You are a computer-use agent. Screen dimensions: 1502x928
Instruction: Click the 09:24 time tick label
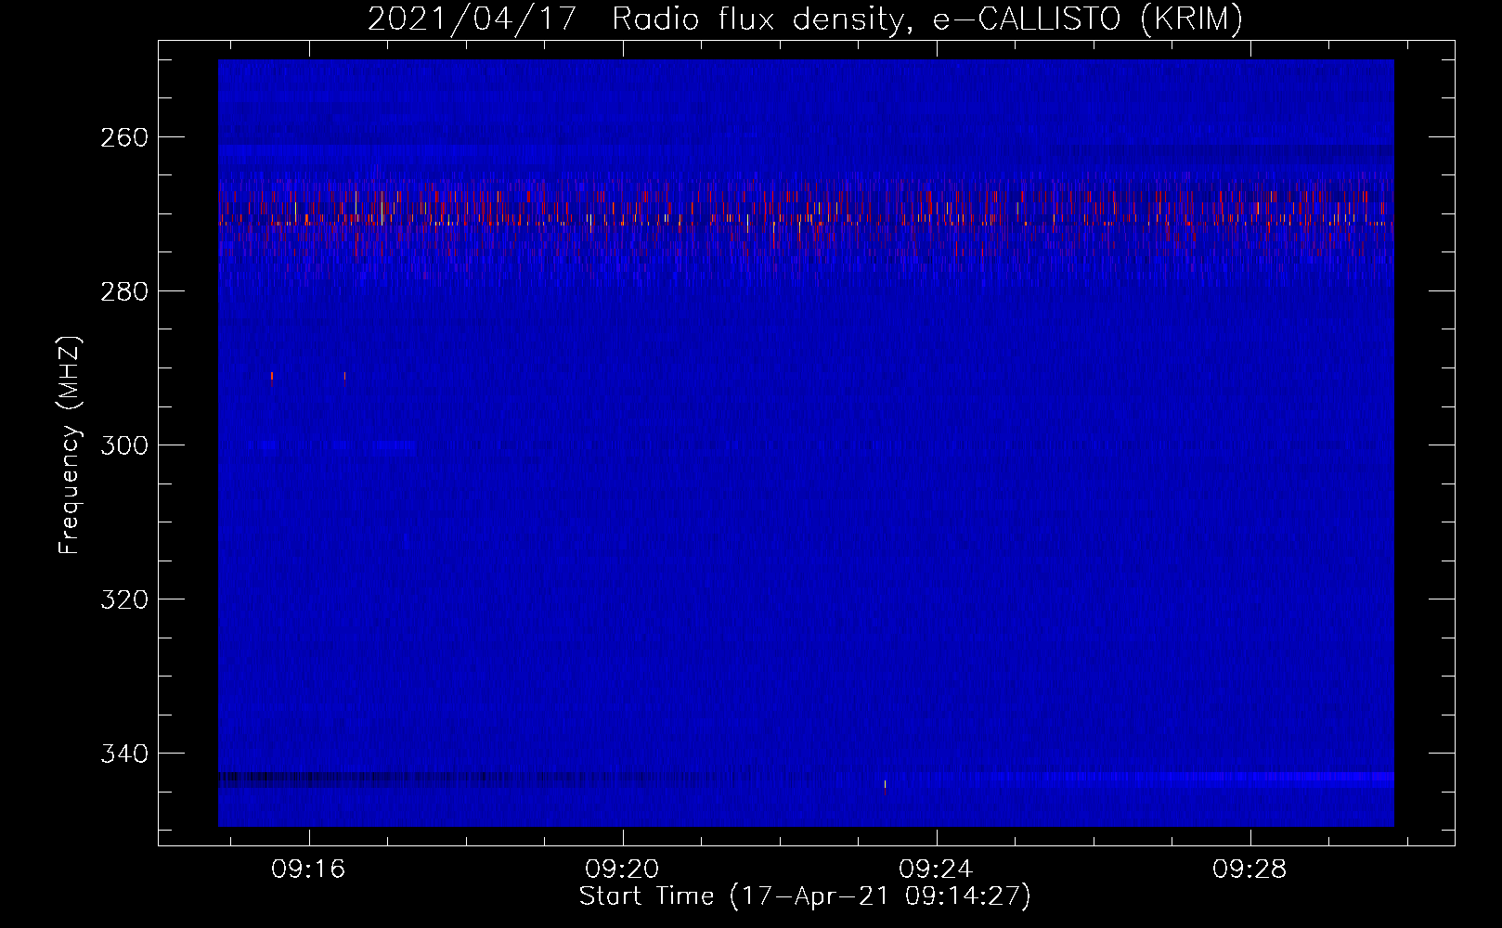coord(936,869)
